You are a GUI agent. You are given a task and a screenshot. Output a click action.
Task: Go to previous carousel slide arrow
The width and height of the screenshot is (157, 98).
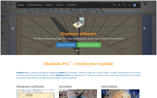point(13,28)
